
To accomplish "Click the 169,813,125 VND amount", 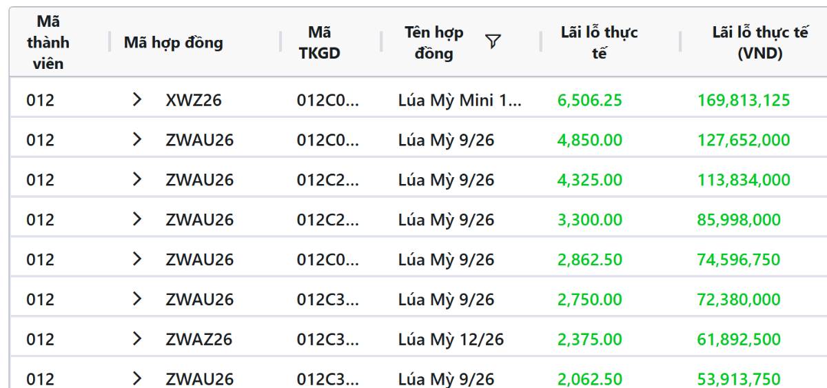I will (744, 101).
